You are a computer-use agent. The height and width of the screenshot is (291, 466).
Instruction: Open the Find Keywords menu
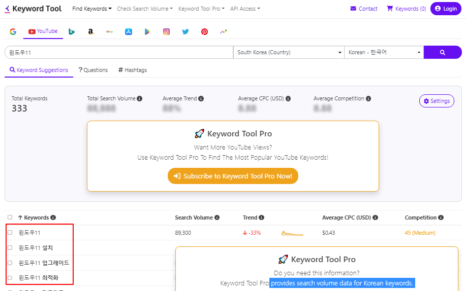click(92, 9)
